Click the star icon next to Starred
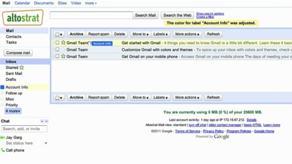The image size is (292, 164). coord(21,67)
